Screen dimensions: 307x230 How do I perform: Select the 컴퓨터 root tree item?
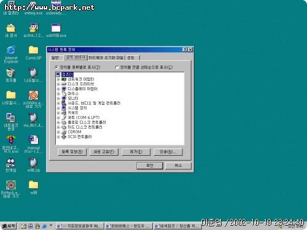pos(68,74)
